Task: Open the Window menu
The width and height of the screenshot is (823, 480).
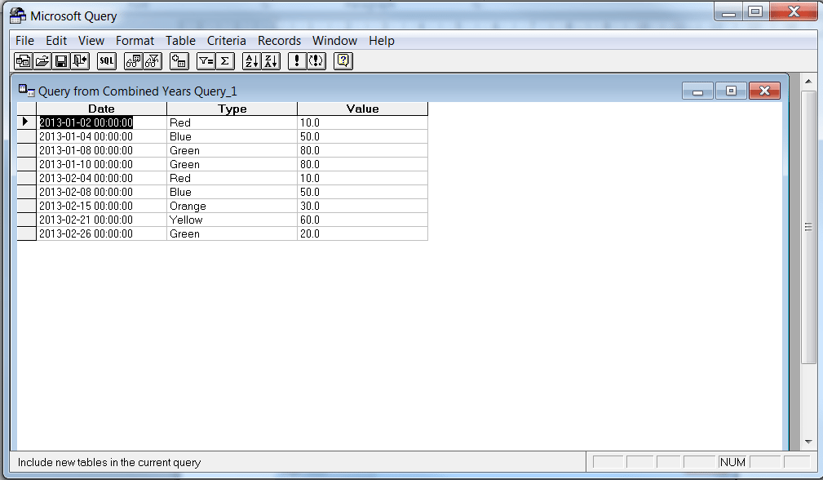Action: 334,41
